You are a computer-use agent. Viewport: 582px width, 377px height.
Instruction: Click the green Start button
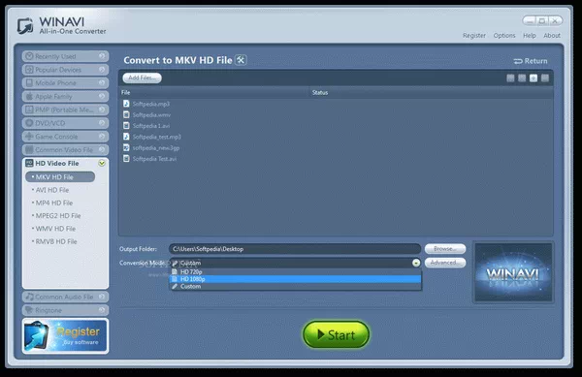337,334
